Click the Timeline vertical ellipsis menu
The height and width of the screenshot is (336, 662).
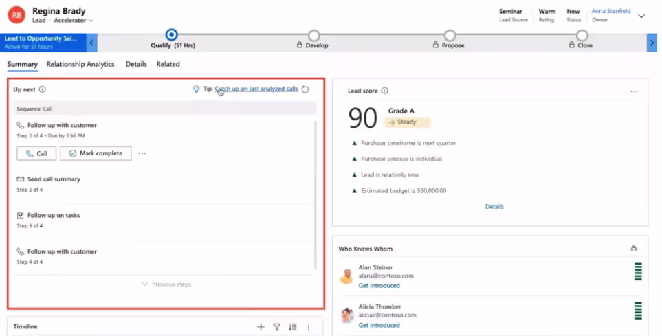coord(309,327)
